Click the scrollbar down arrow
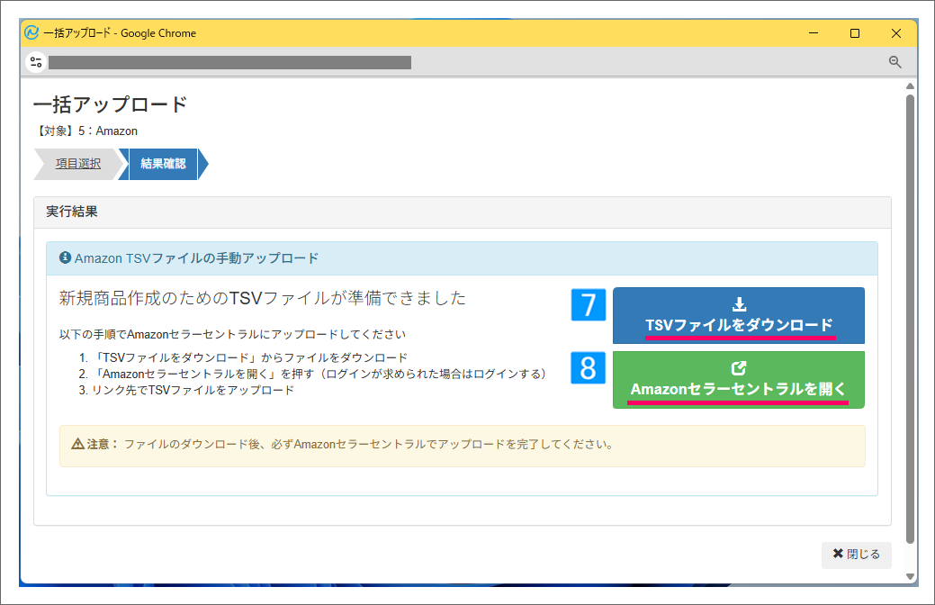 coord(910,576)
